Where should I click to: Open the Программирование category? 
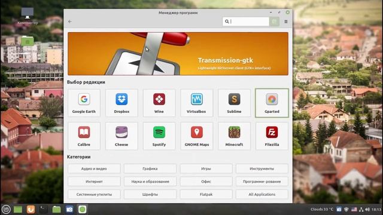coord(262,182)
